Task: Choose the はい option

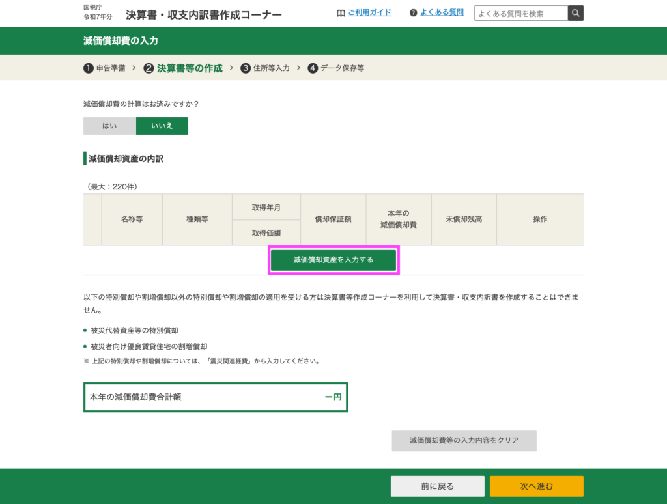Action: click(x=109, y=126)
